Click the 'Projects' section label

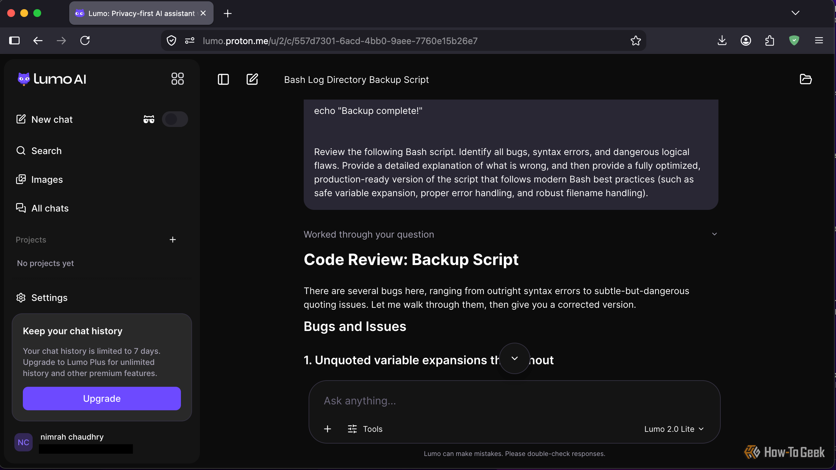(x=31, y=240)
